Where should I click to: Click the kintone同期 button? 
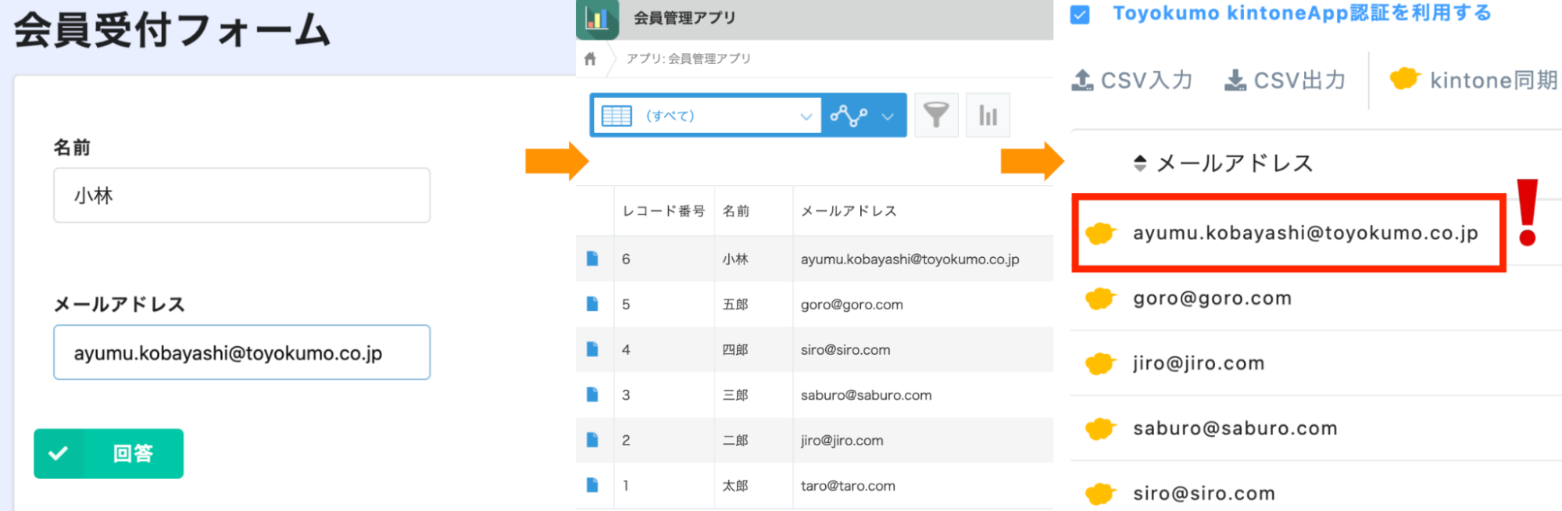click(1474, 80)
